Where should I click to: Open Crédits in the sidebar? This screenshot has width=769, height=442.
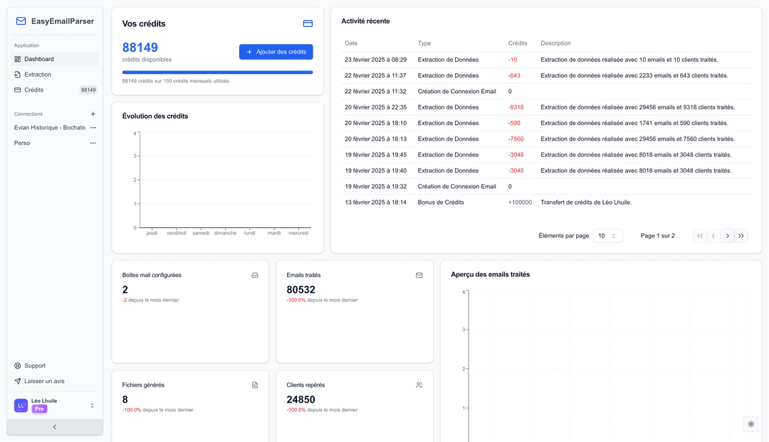click(x=54, y=90)
